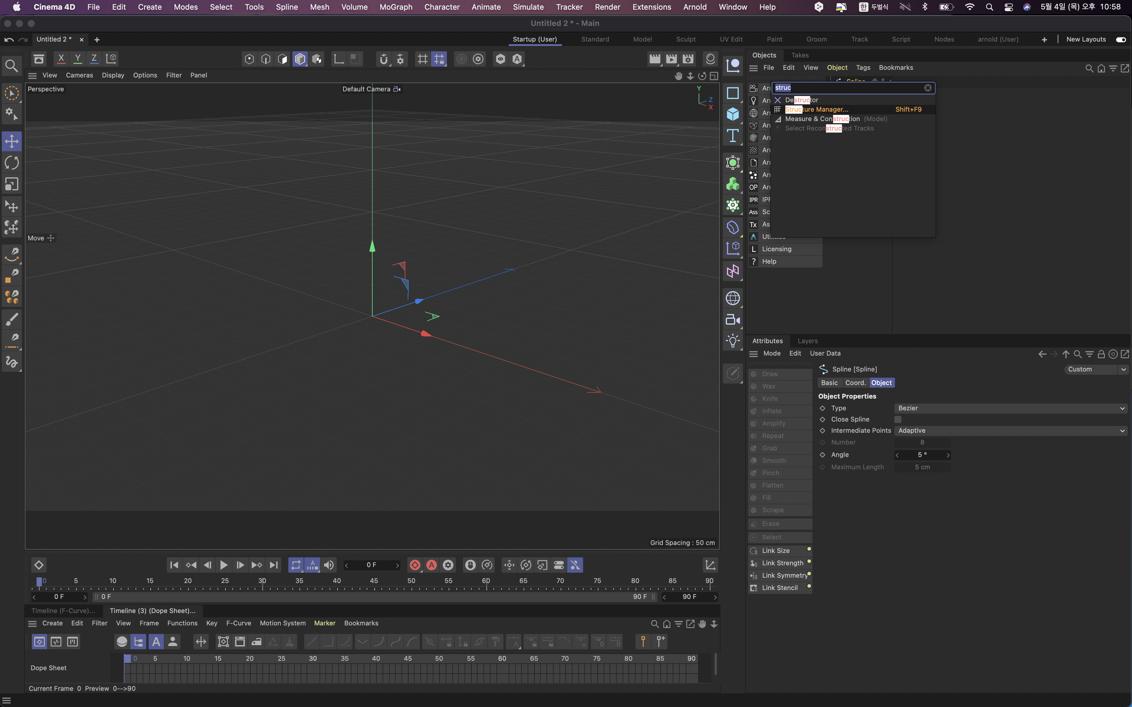The width and height of the screenshot is (1132, 707).
Task: Select the Rotate tool in left toolbar
Action: point(12,163)
